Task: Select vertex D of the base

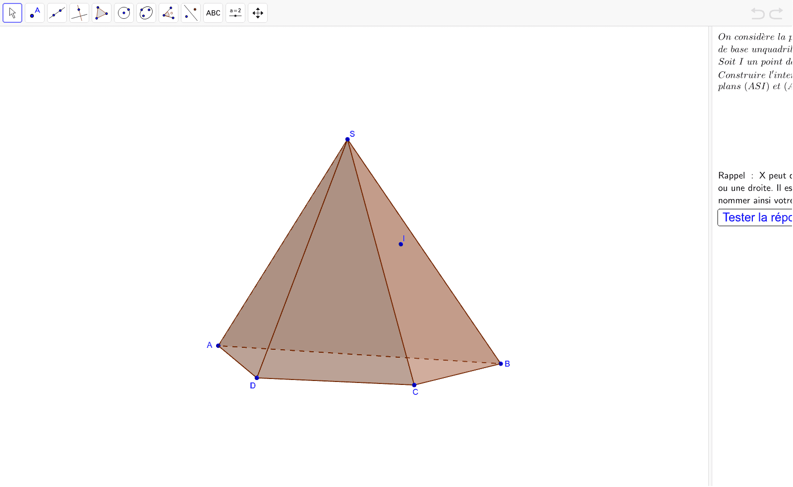Action: 257,378
